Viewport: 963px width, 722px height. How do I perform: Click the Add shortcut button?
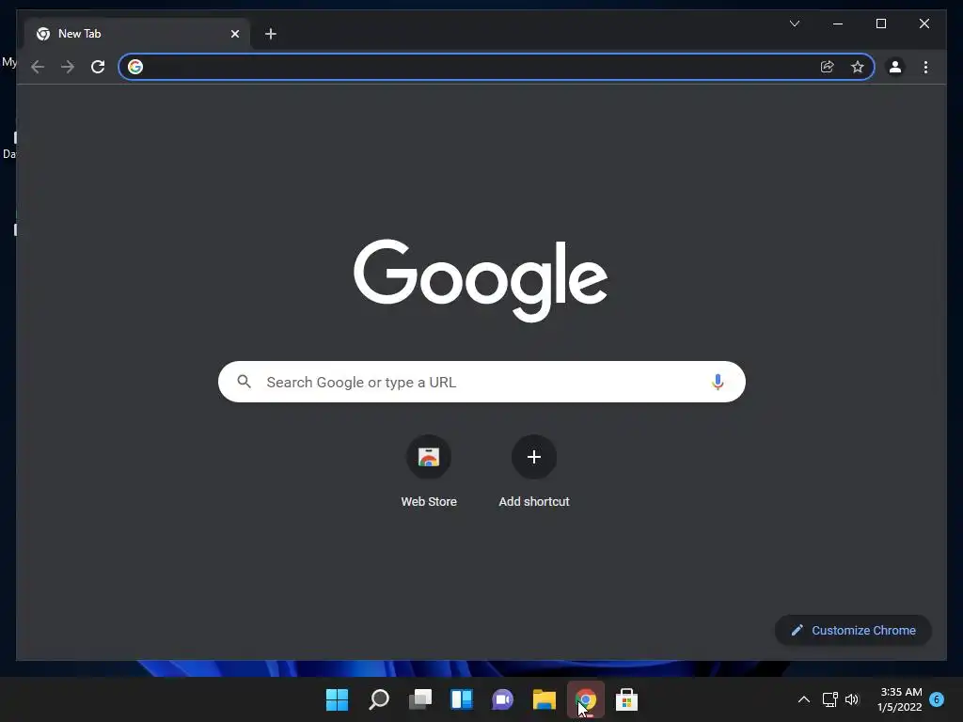click(534, 472)
